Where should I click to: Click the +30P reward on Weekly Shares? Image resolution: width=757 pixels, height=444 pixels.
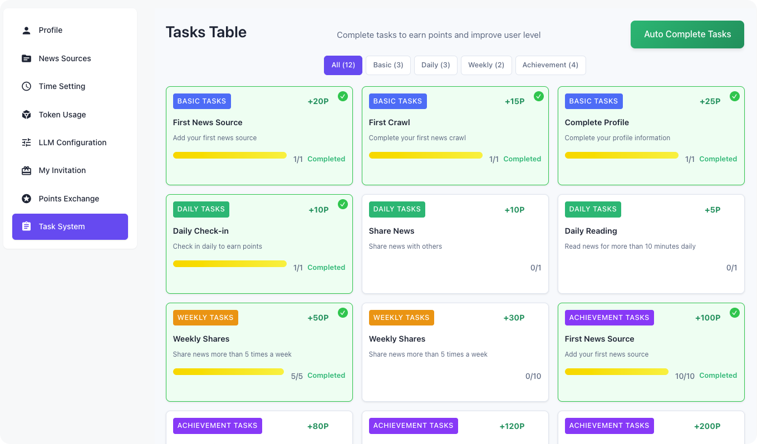514,318
